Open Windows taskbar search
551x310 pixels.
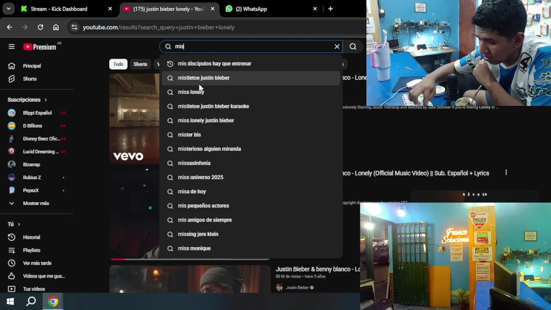click(x=31, y=301)
